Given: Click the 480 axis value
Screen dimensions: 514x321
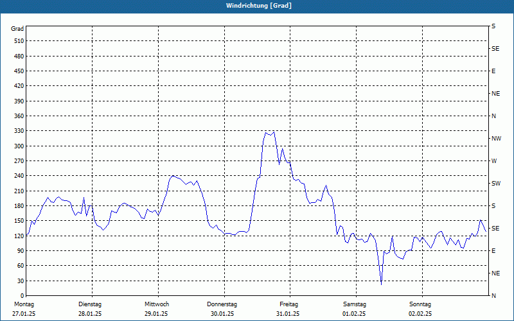Looking at the screenshot, I should pos(19,56).
